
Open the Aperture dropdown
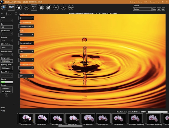7,40
